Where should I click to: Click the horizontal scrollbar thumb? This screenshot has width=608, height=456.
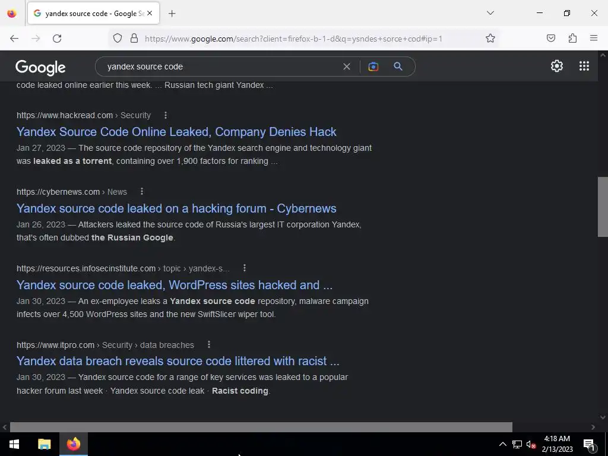point(261,427)
